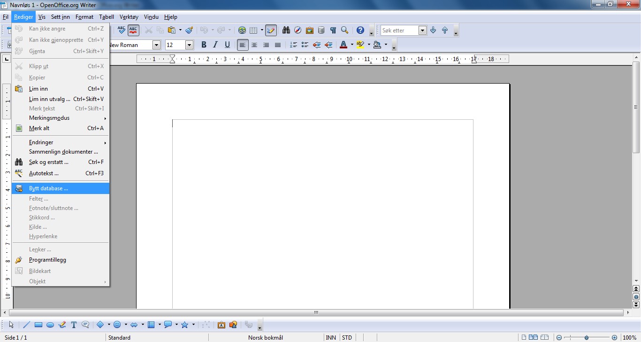Expand the 'Endringer' submenu
The image size is (641, 342).
(61, 142)
